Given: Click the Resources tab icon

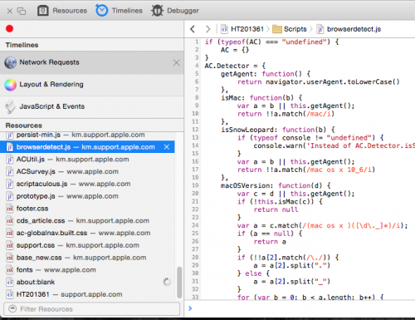Looking at the screenshot, I should point(43,11).
